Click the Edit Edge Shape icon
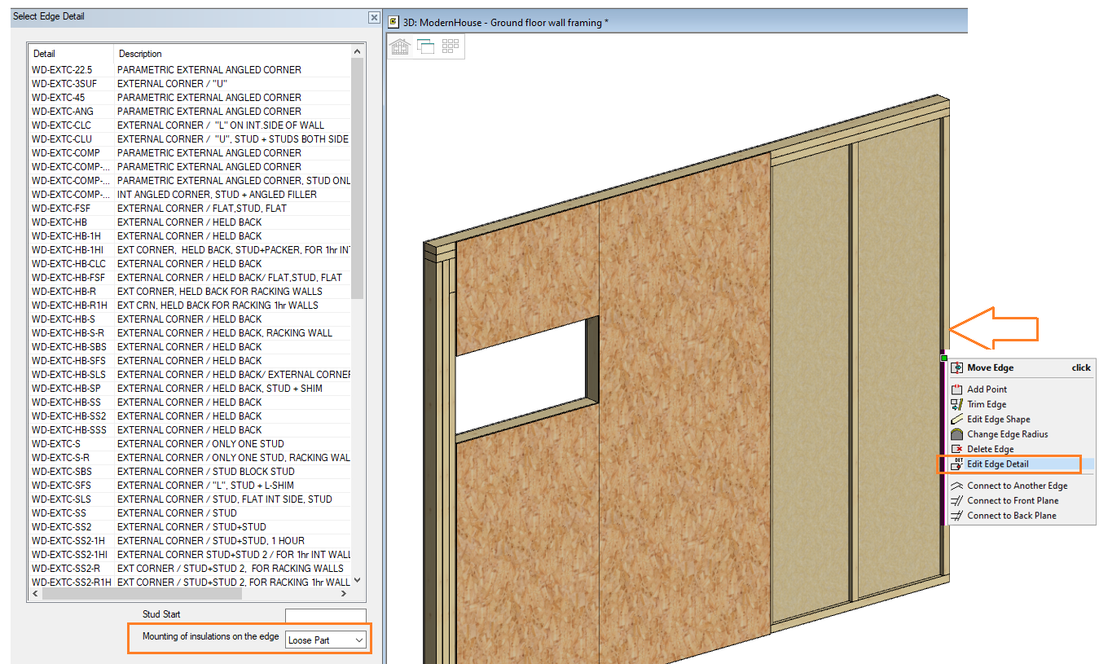Screen dimensions: 1099x664 pos(956,420)
